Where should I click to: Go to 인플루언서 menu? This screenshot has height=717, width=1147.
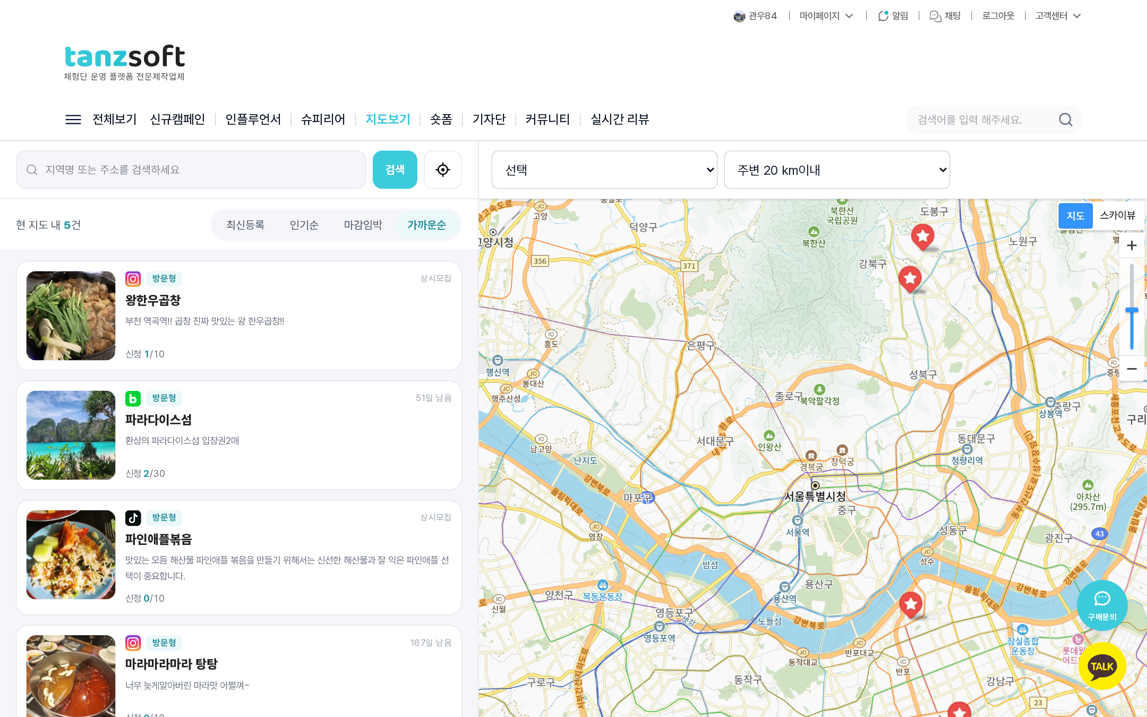pyautogui.click(x=253, y=119)
